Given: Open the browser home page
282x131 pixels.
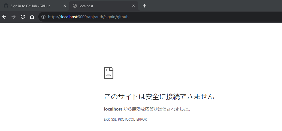Looking at the screenshot, I should [32, 17].
